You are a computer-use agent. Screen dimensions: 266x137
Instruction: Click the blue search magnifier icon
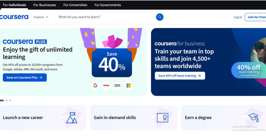tap(160, 17)
